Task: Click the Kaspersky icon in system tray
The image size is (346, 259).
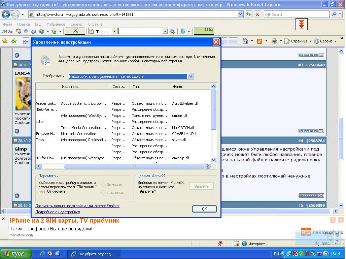Action: (x=295, y=253)
